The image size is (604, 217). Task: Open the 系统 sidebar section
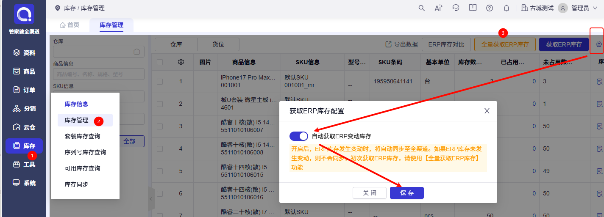(x=24, y=183)
